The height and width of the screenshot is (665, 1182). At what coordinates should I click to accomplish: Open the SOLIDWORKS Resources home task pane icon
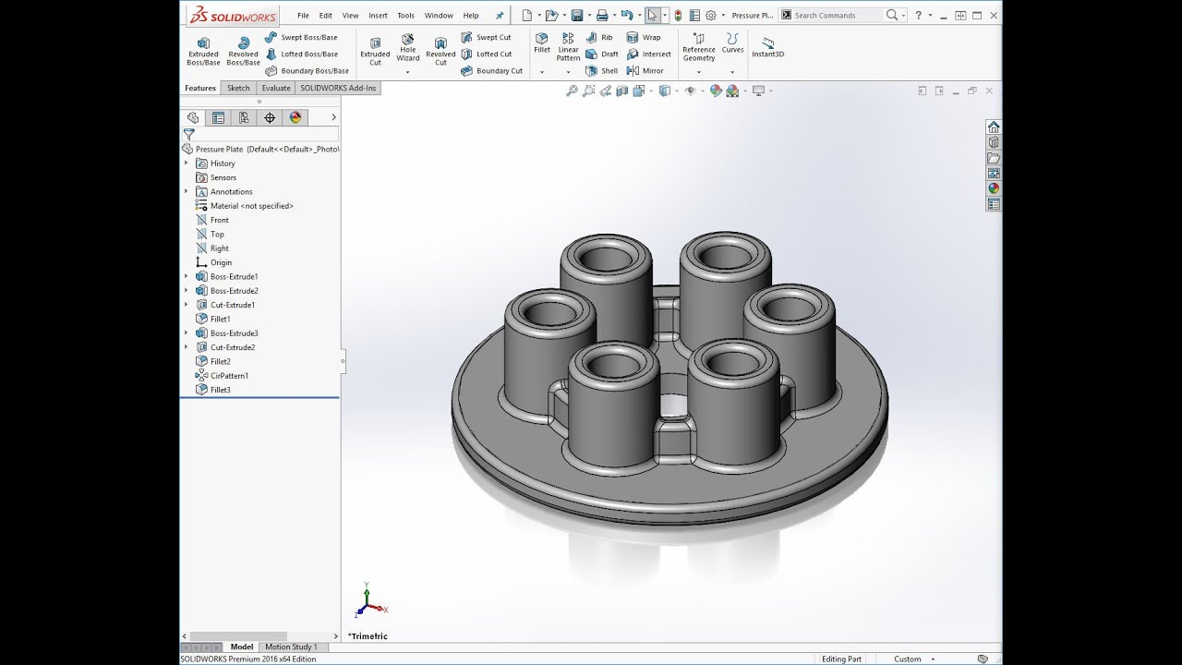994,127
